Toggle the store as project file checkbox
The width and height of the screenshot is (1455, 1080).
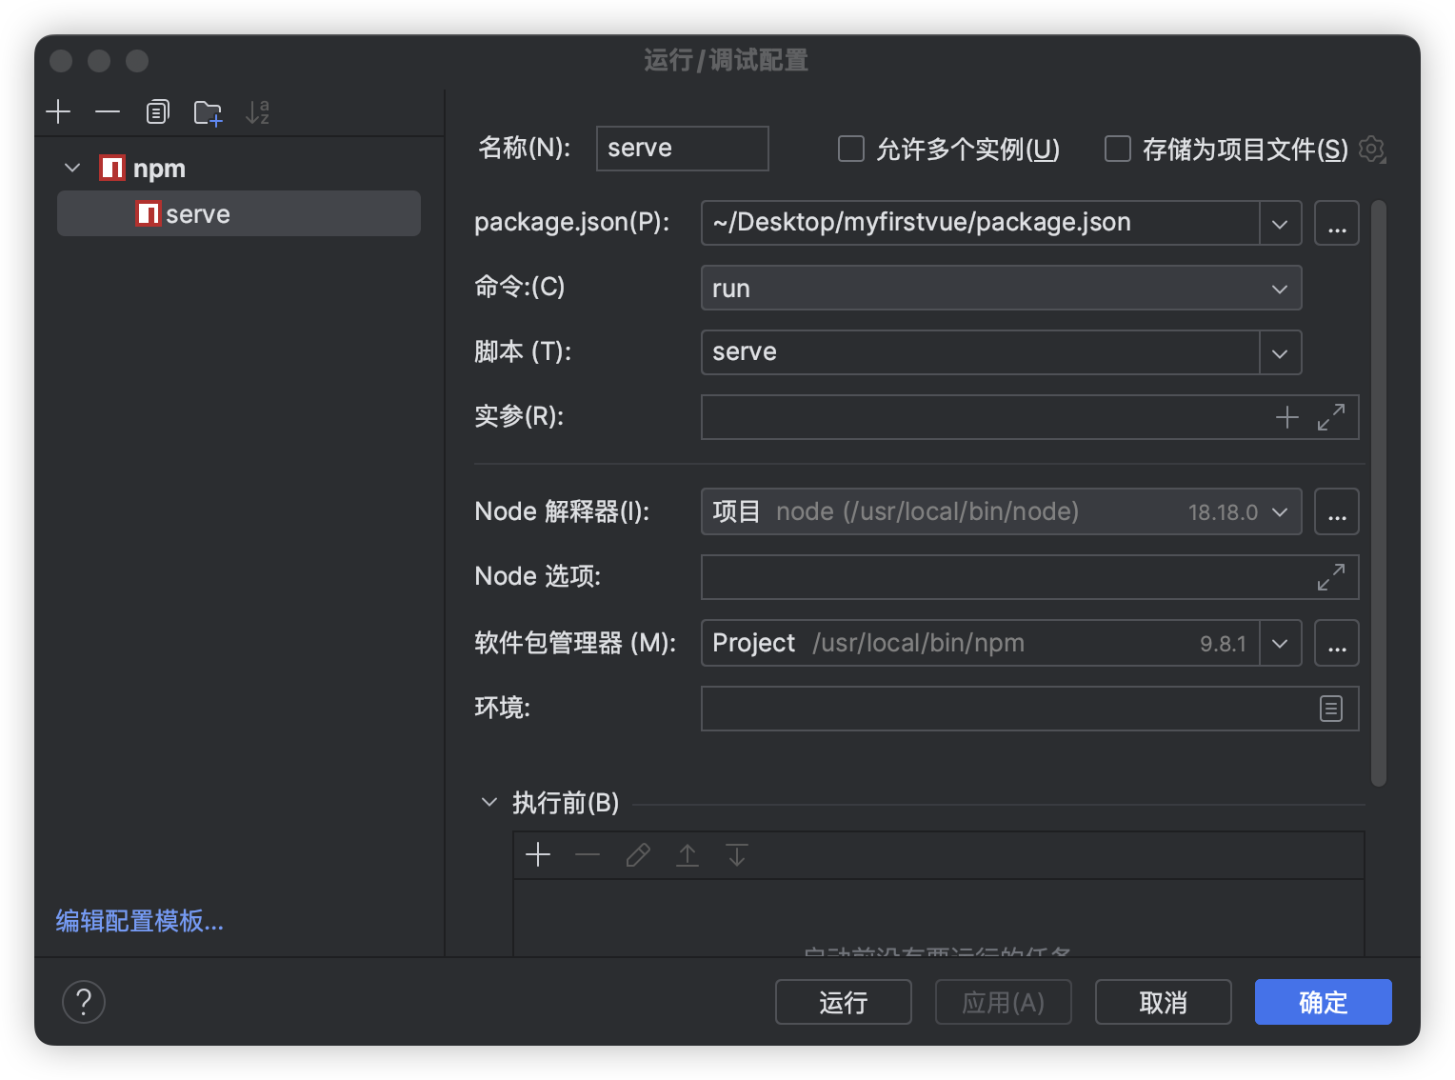pos(1117,149)
